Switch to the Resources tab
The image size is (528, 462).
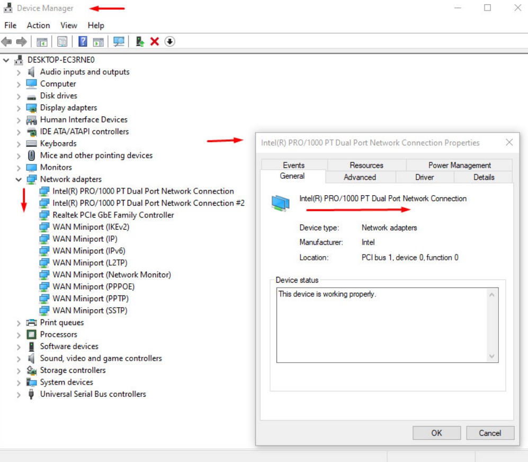[366, 165]
